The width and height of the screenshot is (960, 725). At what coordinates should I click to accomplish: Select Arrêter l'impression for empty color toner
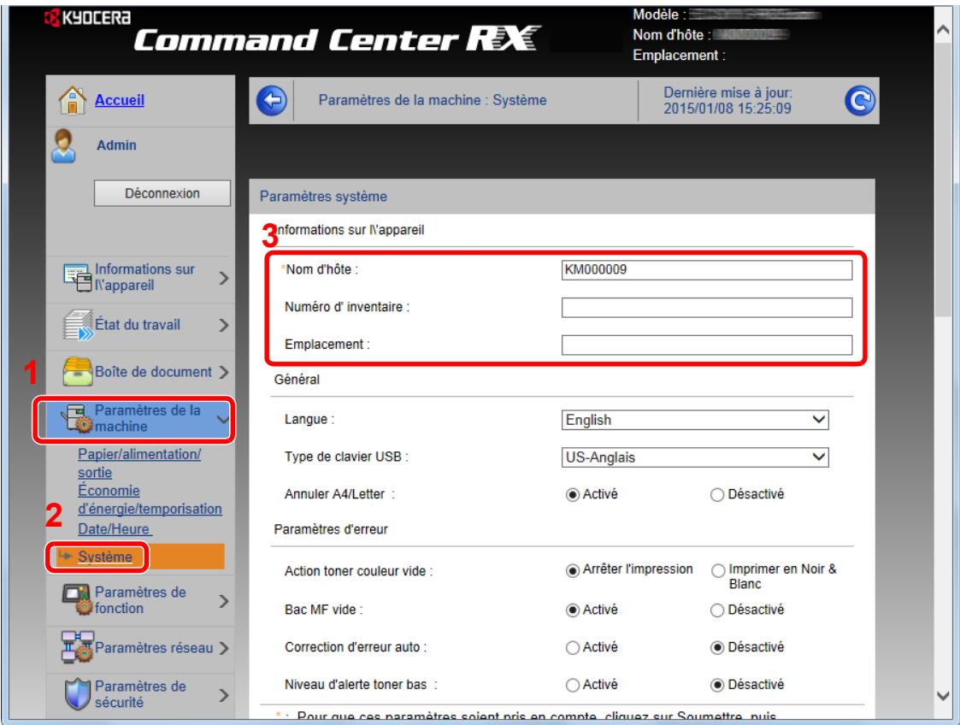(573, 571)
